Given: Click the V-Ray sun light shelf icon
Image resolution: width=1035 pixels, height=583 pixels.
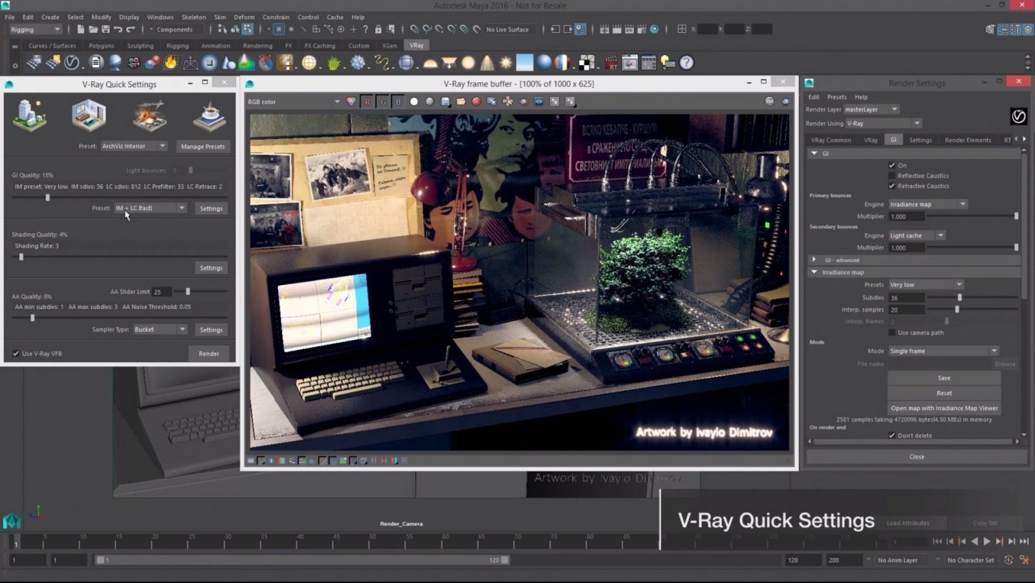Looking at the screenshot, I should 506,63.
